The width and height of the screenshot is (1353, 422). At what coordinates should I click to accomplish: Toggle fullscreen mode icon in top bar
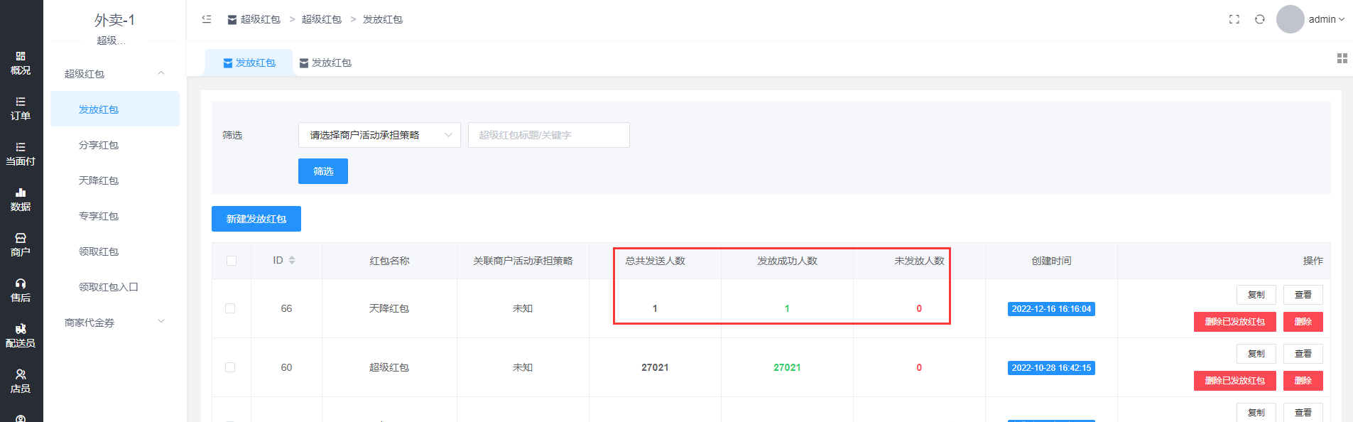[1234, 19]
